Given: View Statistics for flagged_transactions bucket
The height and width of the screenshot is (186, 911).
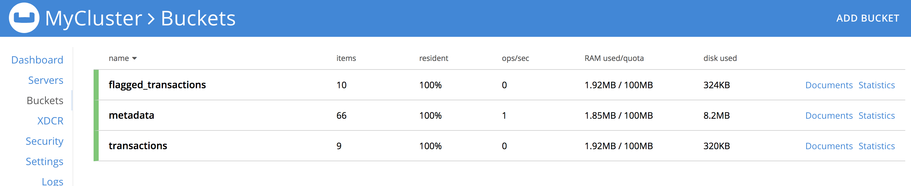Looking at the screenshot, I should (877, 85).
